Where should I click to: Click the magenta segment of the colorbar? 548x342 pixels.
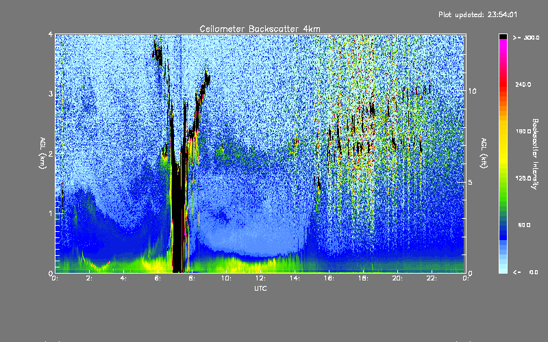click(503, 44)
